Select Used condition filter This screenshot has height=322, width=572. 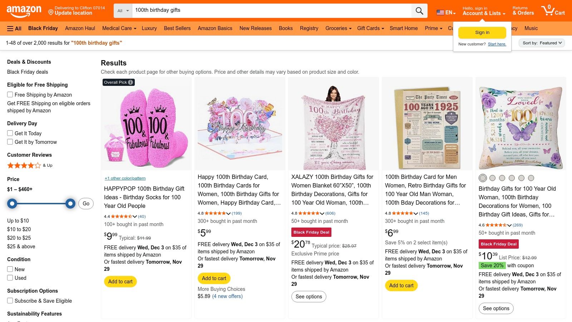click(x=10, y=278)
